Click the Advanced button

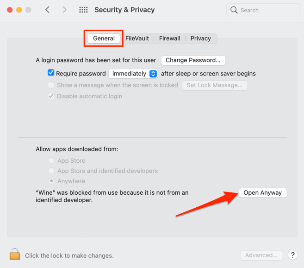pos(261,255)
